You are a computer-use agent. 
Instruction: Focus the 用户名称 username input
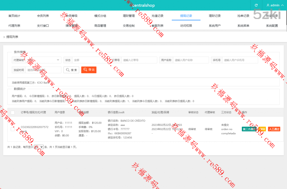click(x=191, y=60)
